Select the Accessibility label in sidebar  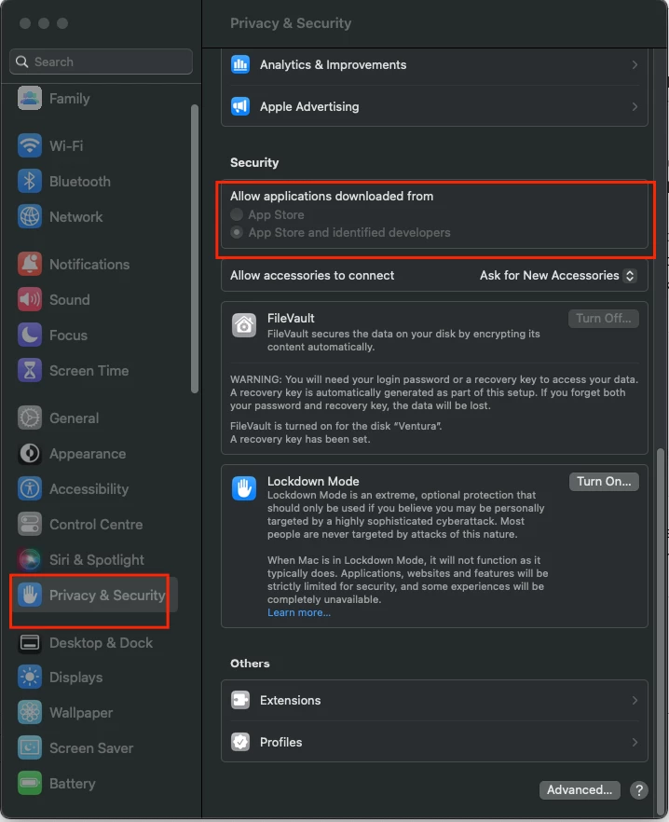click(x=89, y=489)
